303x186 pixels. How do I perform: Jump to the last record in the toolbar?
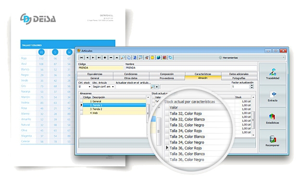(99, 58)
